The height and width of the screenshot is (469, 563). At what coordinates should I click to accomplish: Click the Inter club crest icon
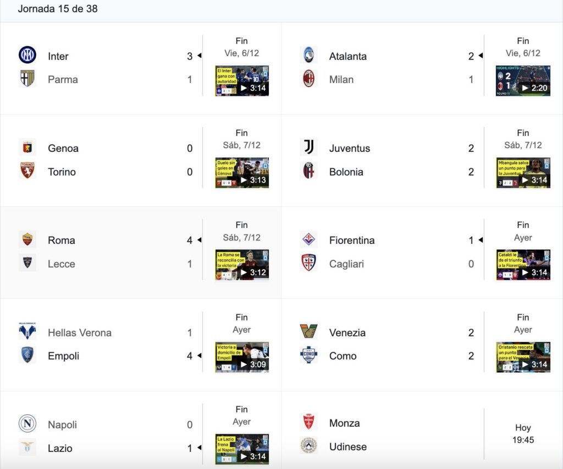coord(27,56)
